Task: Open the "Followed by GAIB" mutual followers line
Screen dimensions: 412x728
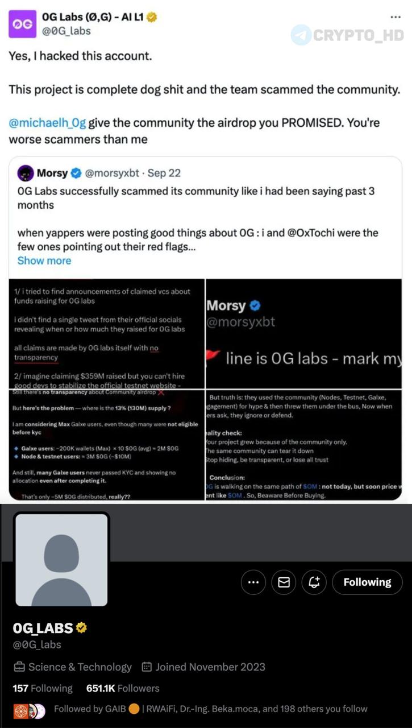Action: point(210,709)
